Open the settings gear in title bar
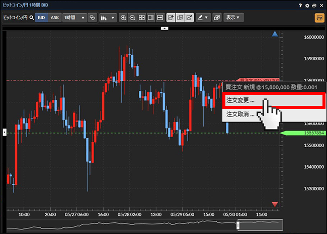Image resolution: width=327 pixels, height=234 pixels. 307,6
